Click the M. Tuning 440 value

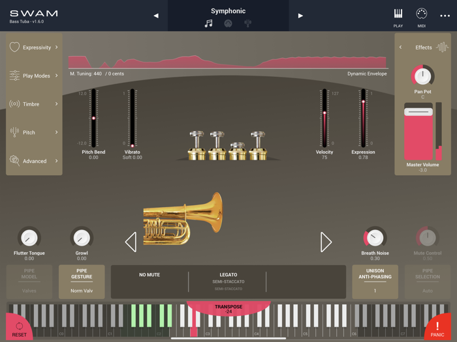coord(86,74)
